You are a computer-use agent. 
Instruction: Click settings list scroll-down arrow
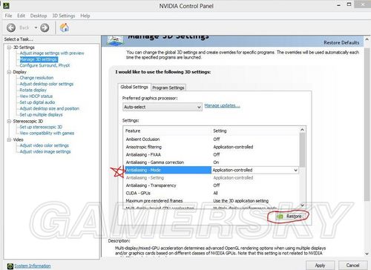(302, 205)
